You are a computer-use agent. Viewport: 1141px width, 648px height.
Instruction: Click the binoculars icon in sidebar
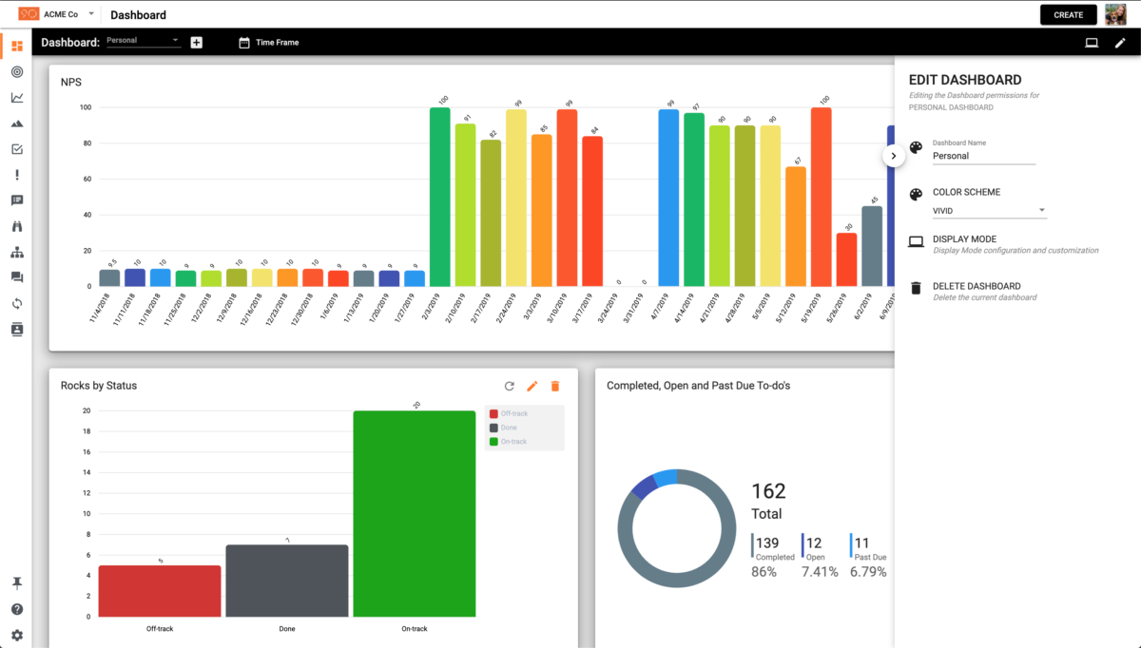(17, 226)
